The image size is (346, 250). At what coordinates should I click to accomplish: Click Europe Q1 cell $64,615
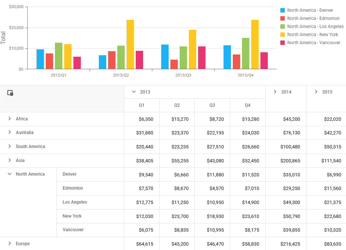142,244
